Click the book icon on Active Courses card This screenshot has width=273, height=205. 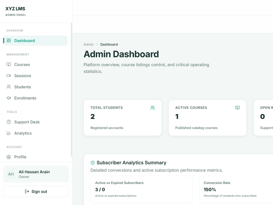238,108
